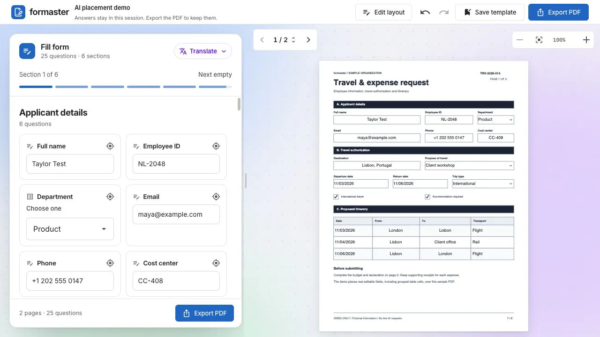Toggle the International travel checkbox

point(336,197)
